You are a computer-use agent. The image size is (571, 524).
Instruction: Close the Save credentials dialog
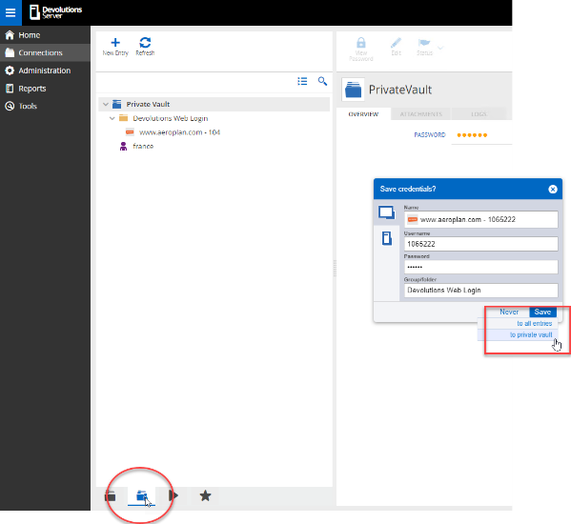(553, 190)
